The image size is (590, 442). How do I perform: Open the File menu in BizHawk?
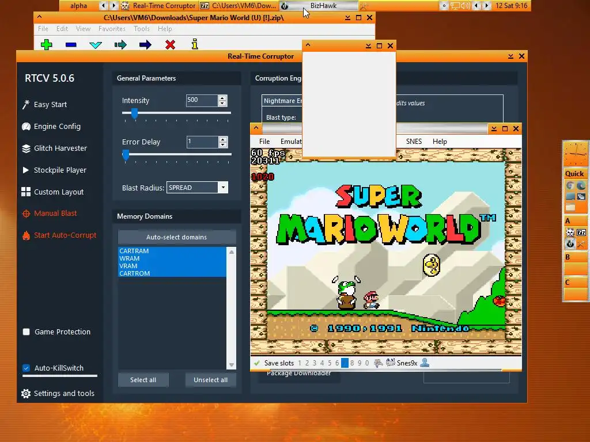(x=264, y=142)
